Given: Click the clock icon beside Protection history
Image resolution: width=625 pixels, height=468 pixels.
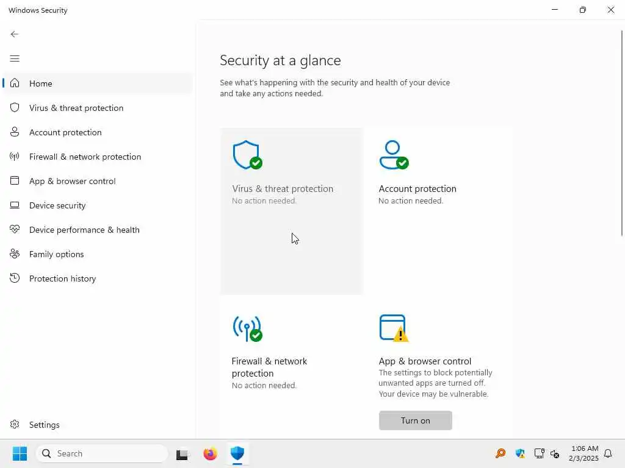Looking at the screenshot, I should tap(15, 278).
